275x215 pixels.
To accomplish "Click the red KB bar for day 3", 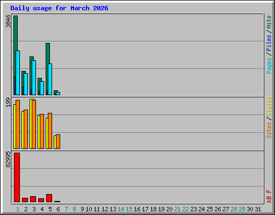I will 33,199.
